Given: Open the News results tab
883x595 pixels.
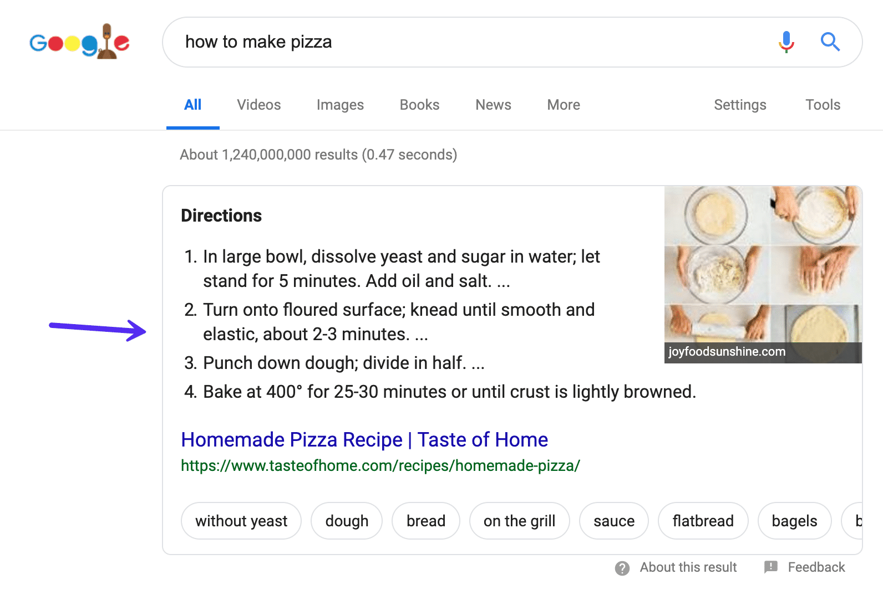Looking at the screenshot, I should [493, 105].
